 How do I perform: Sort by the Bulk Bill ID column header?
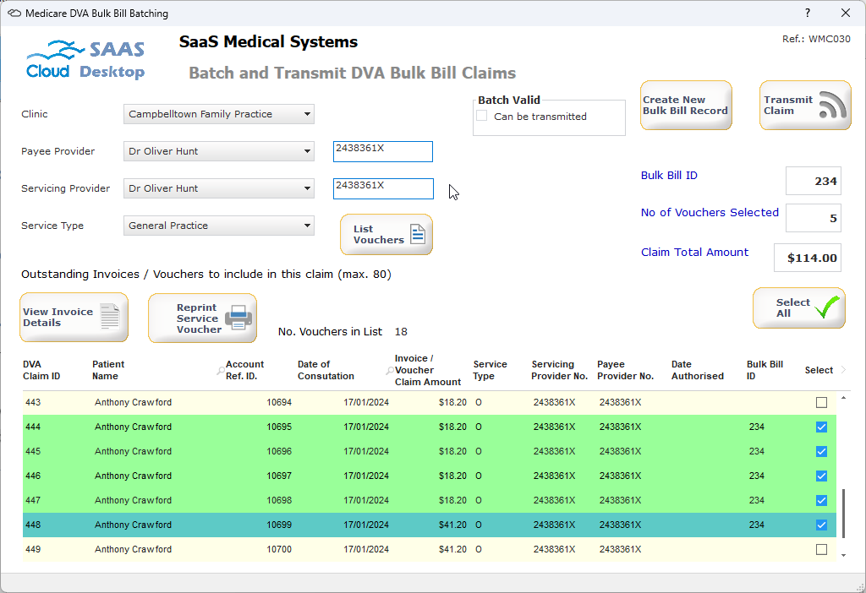point(765,370)
